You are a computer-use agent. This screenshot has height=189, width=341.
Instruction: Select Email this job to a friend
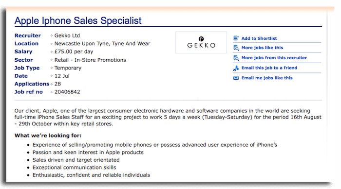pos(269,68)
